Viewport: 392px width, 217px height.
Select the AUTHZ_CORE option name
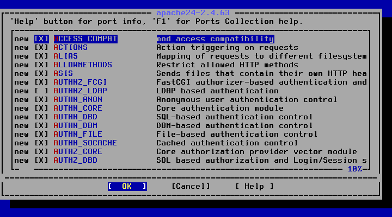tap(78, 152)
